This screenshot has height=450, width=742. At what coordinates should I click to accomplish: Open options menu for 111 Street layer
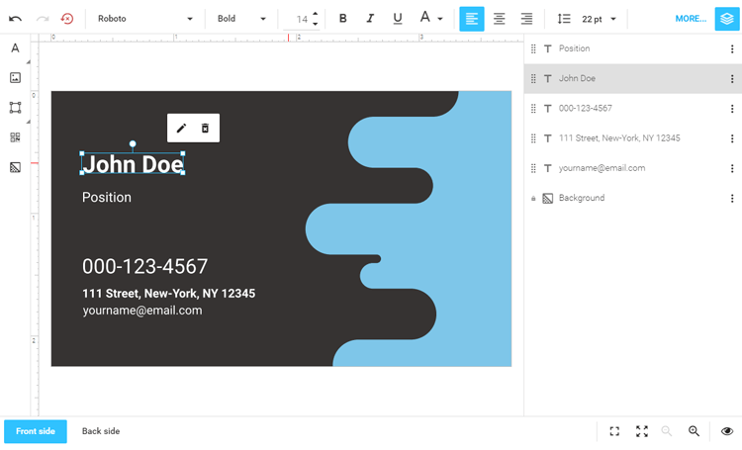tap(731, 138)
